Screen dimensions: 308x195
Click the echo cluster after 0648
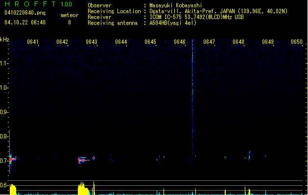coord(249,156)
